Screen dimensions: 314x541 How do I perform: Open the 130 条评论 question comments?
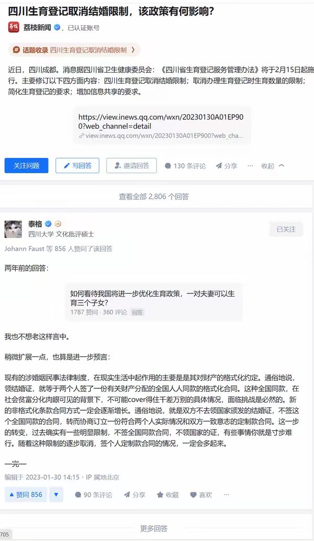point(185,166)
